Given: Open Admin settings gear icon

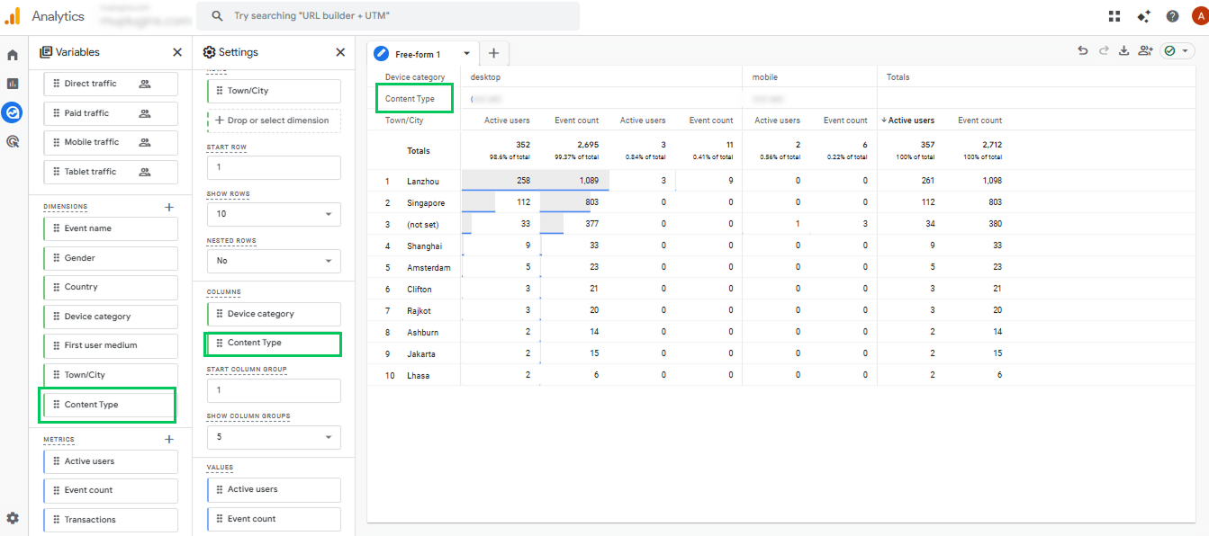Looking at the screenshot, I should [x=13, y=518].
